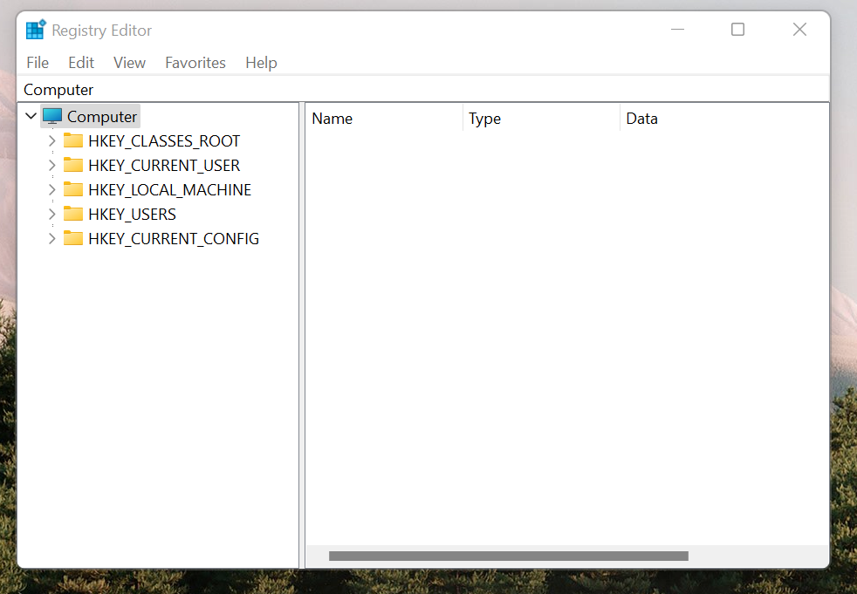This screenshot has height=594, width=857.
Task: Expand the HKEY_CURRENT_USER key
Action: pyautogui.click(x=51, y=165)
